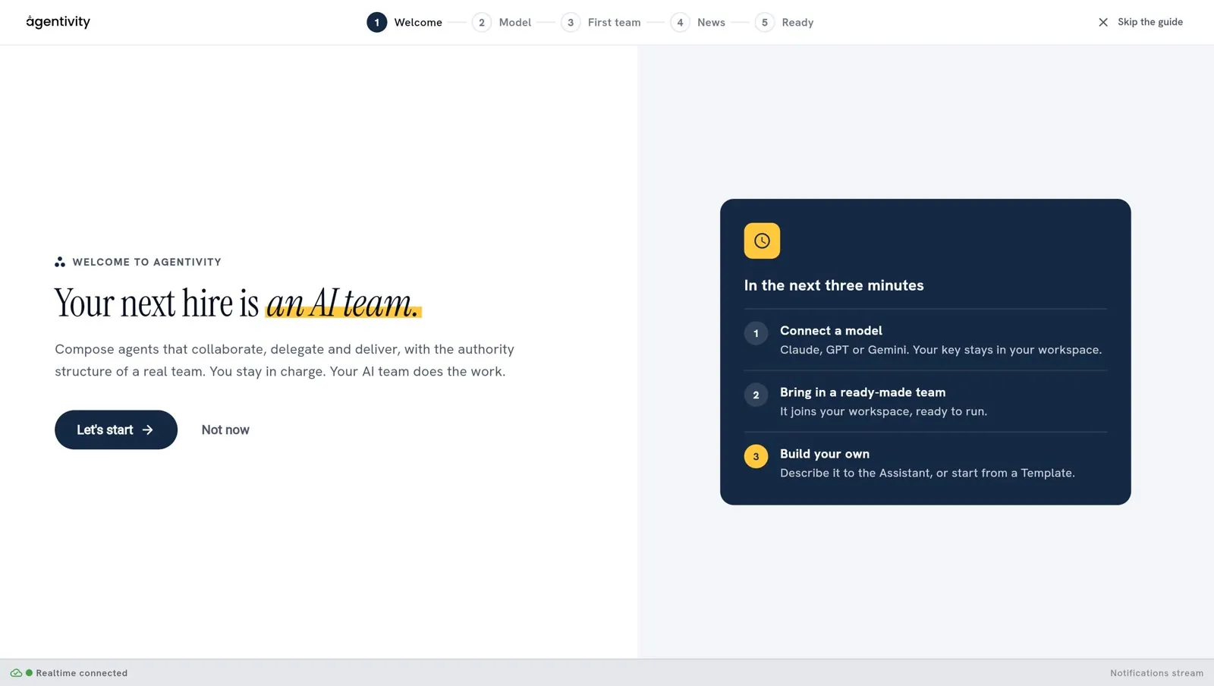
Task: Click the It joins your workspace description
Action: click(x=883, y=411)
